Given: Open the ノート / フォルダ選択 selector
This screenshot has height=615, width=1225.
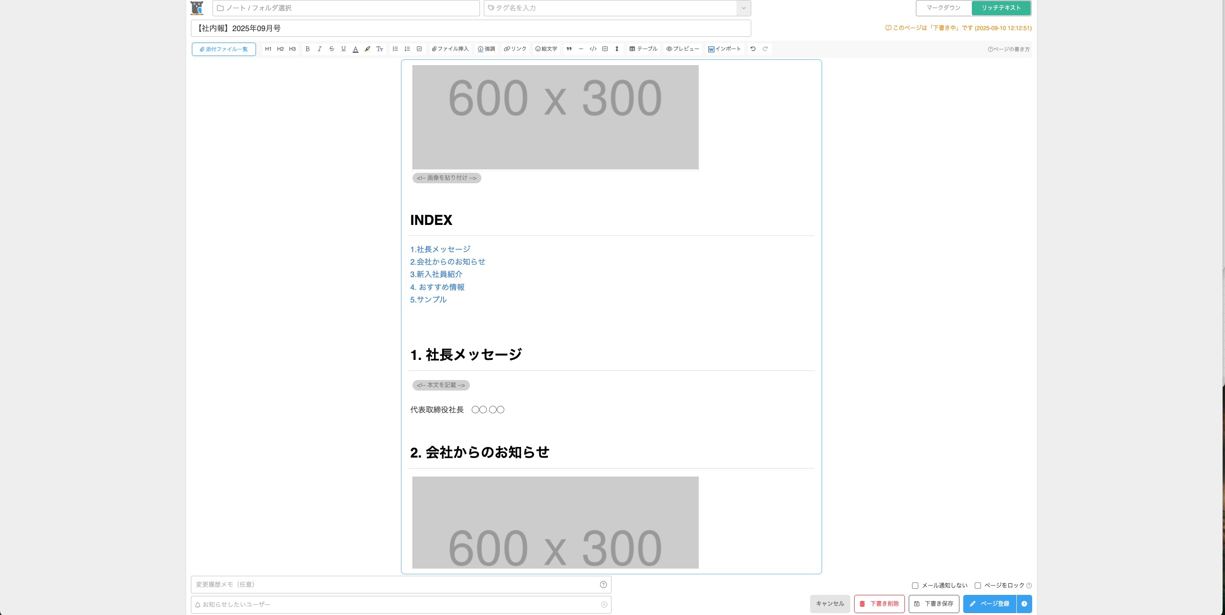Looking at the screenshot, I should 346,8.
